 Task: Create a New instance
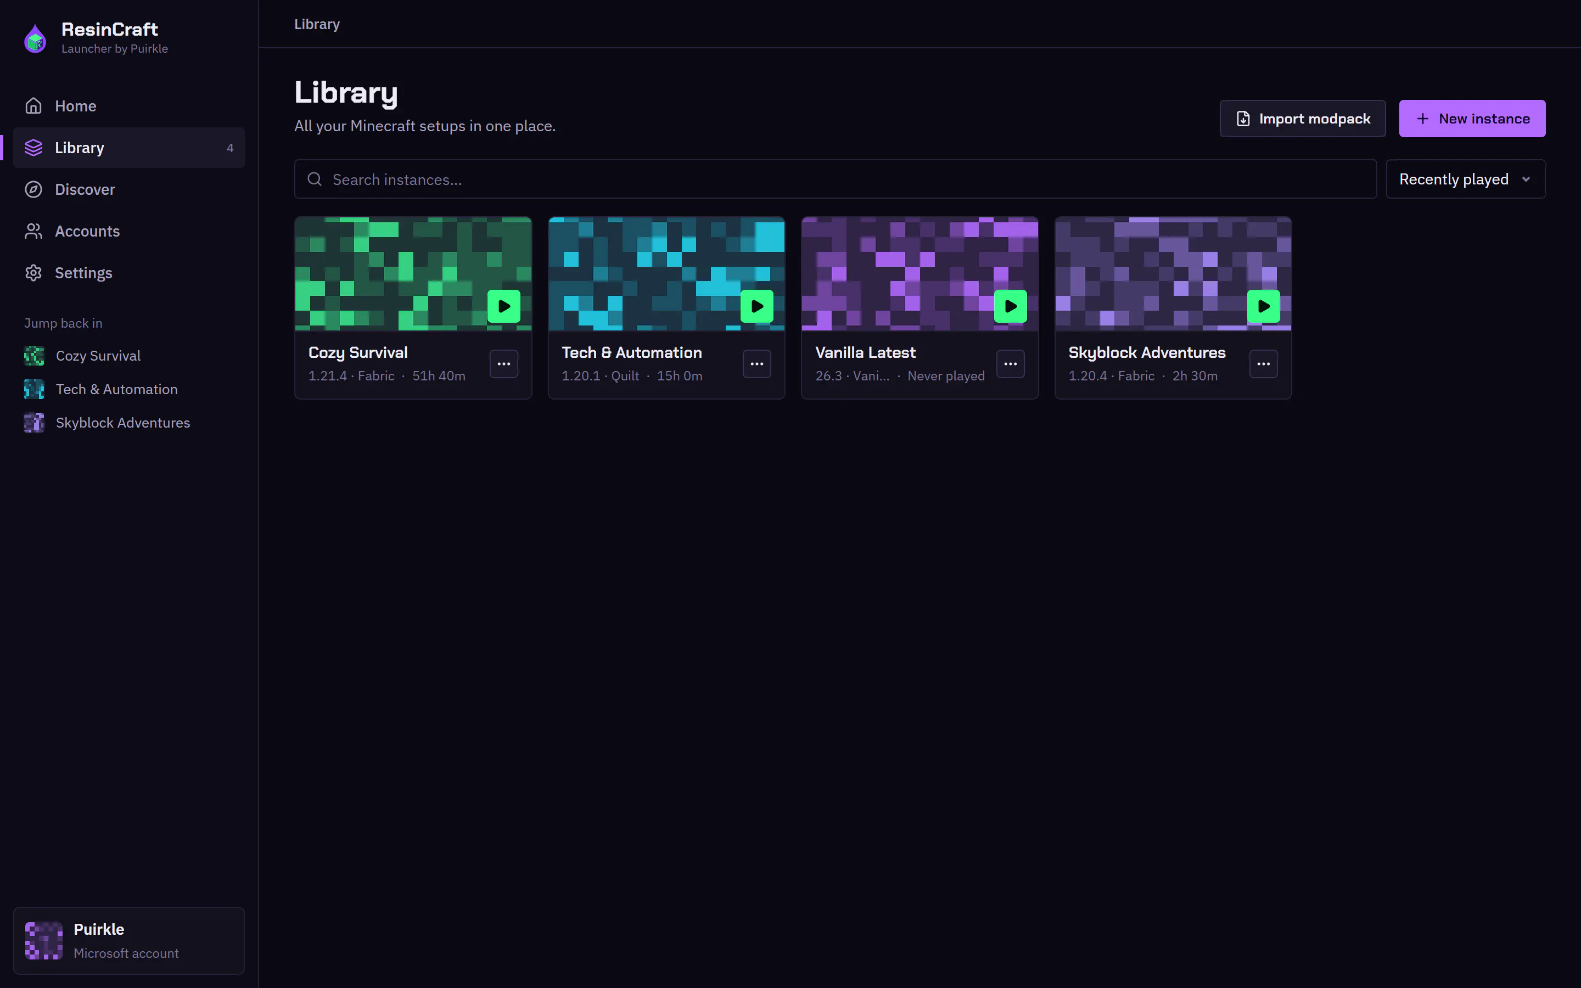pos(1472,119)
